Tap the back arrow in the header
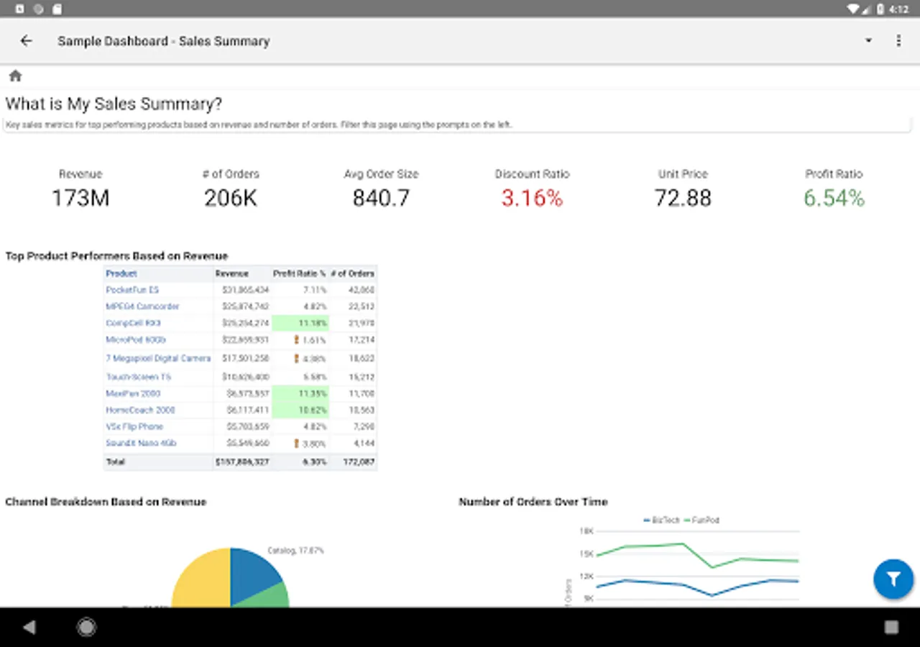Screen dimensions: 920x647 [27, 41]
